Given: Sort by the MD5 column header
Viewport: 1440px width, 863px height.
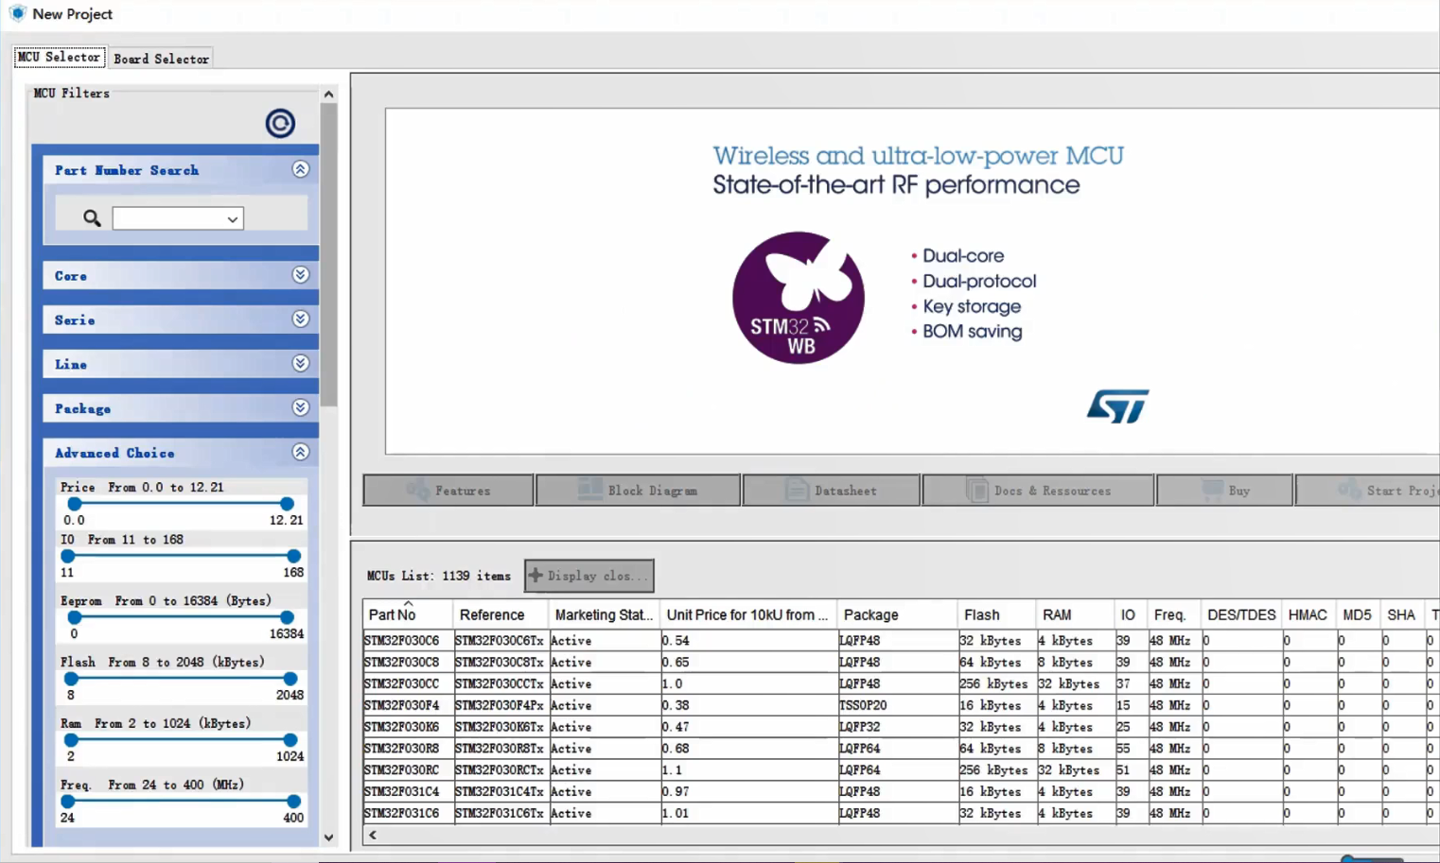Looking at the screenshot, I should (x=1358, y=614).
